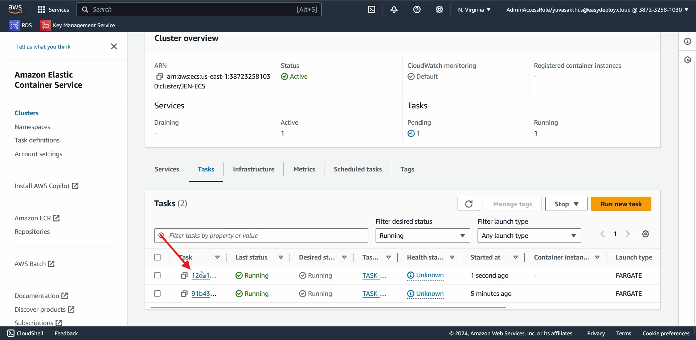Open the help question mark icon

[x=417, y=9]
